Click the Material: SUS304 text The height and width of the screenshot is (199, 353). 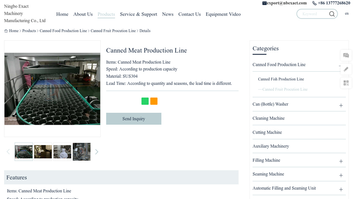point(122,76)
